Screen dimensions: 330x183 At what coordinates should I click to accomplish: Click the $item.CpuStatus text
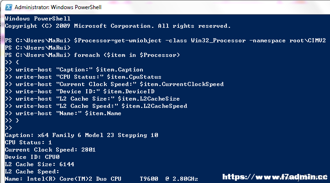coord(134,77)
